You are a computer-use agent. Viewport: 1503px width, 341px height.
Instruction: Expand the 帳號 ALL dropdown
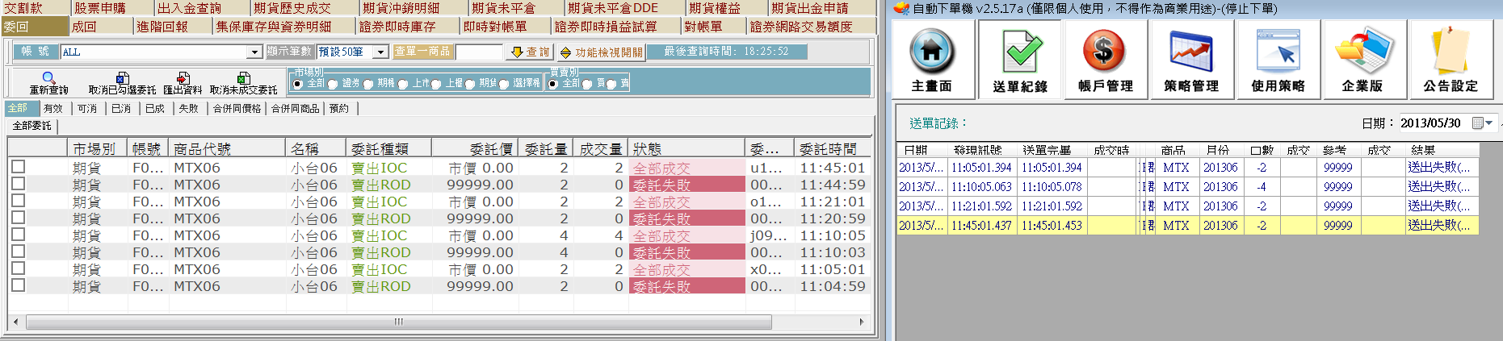coord(254,52)
